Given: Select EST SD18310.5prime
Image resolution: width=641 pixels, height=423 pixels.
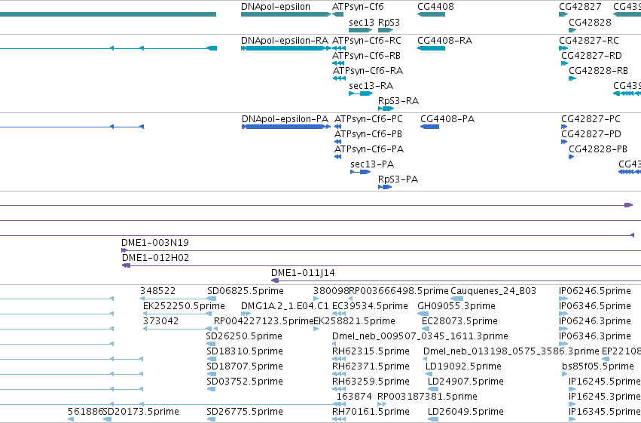Looking at the screenshot, I should point(245,351).
